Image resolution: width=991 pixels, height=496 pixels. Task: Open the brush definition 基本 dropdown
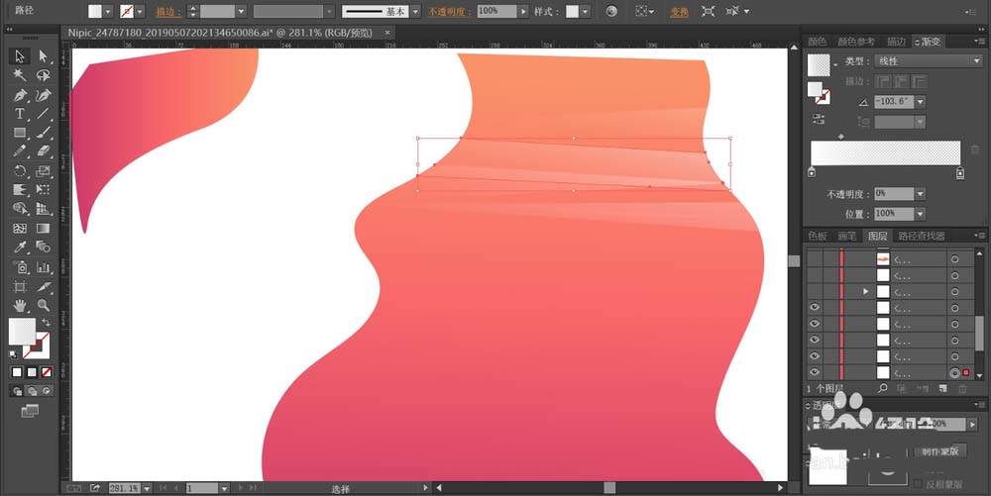click(415, 11)
